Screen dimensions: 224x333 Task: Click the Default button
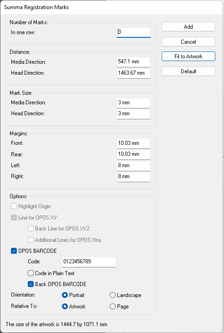[188, 72]
